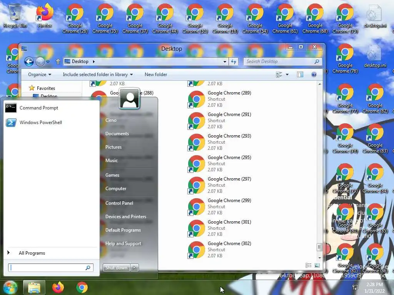Open Pictures from Start menu
The image size is (394, 295).
[x=114, y=147]
